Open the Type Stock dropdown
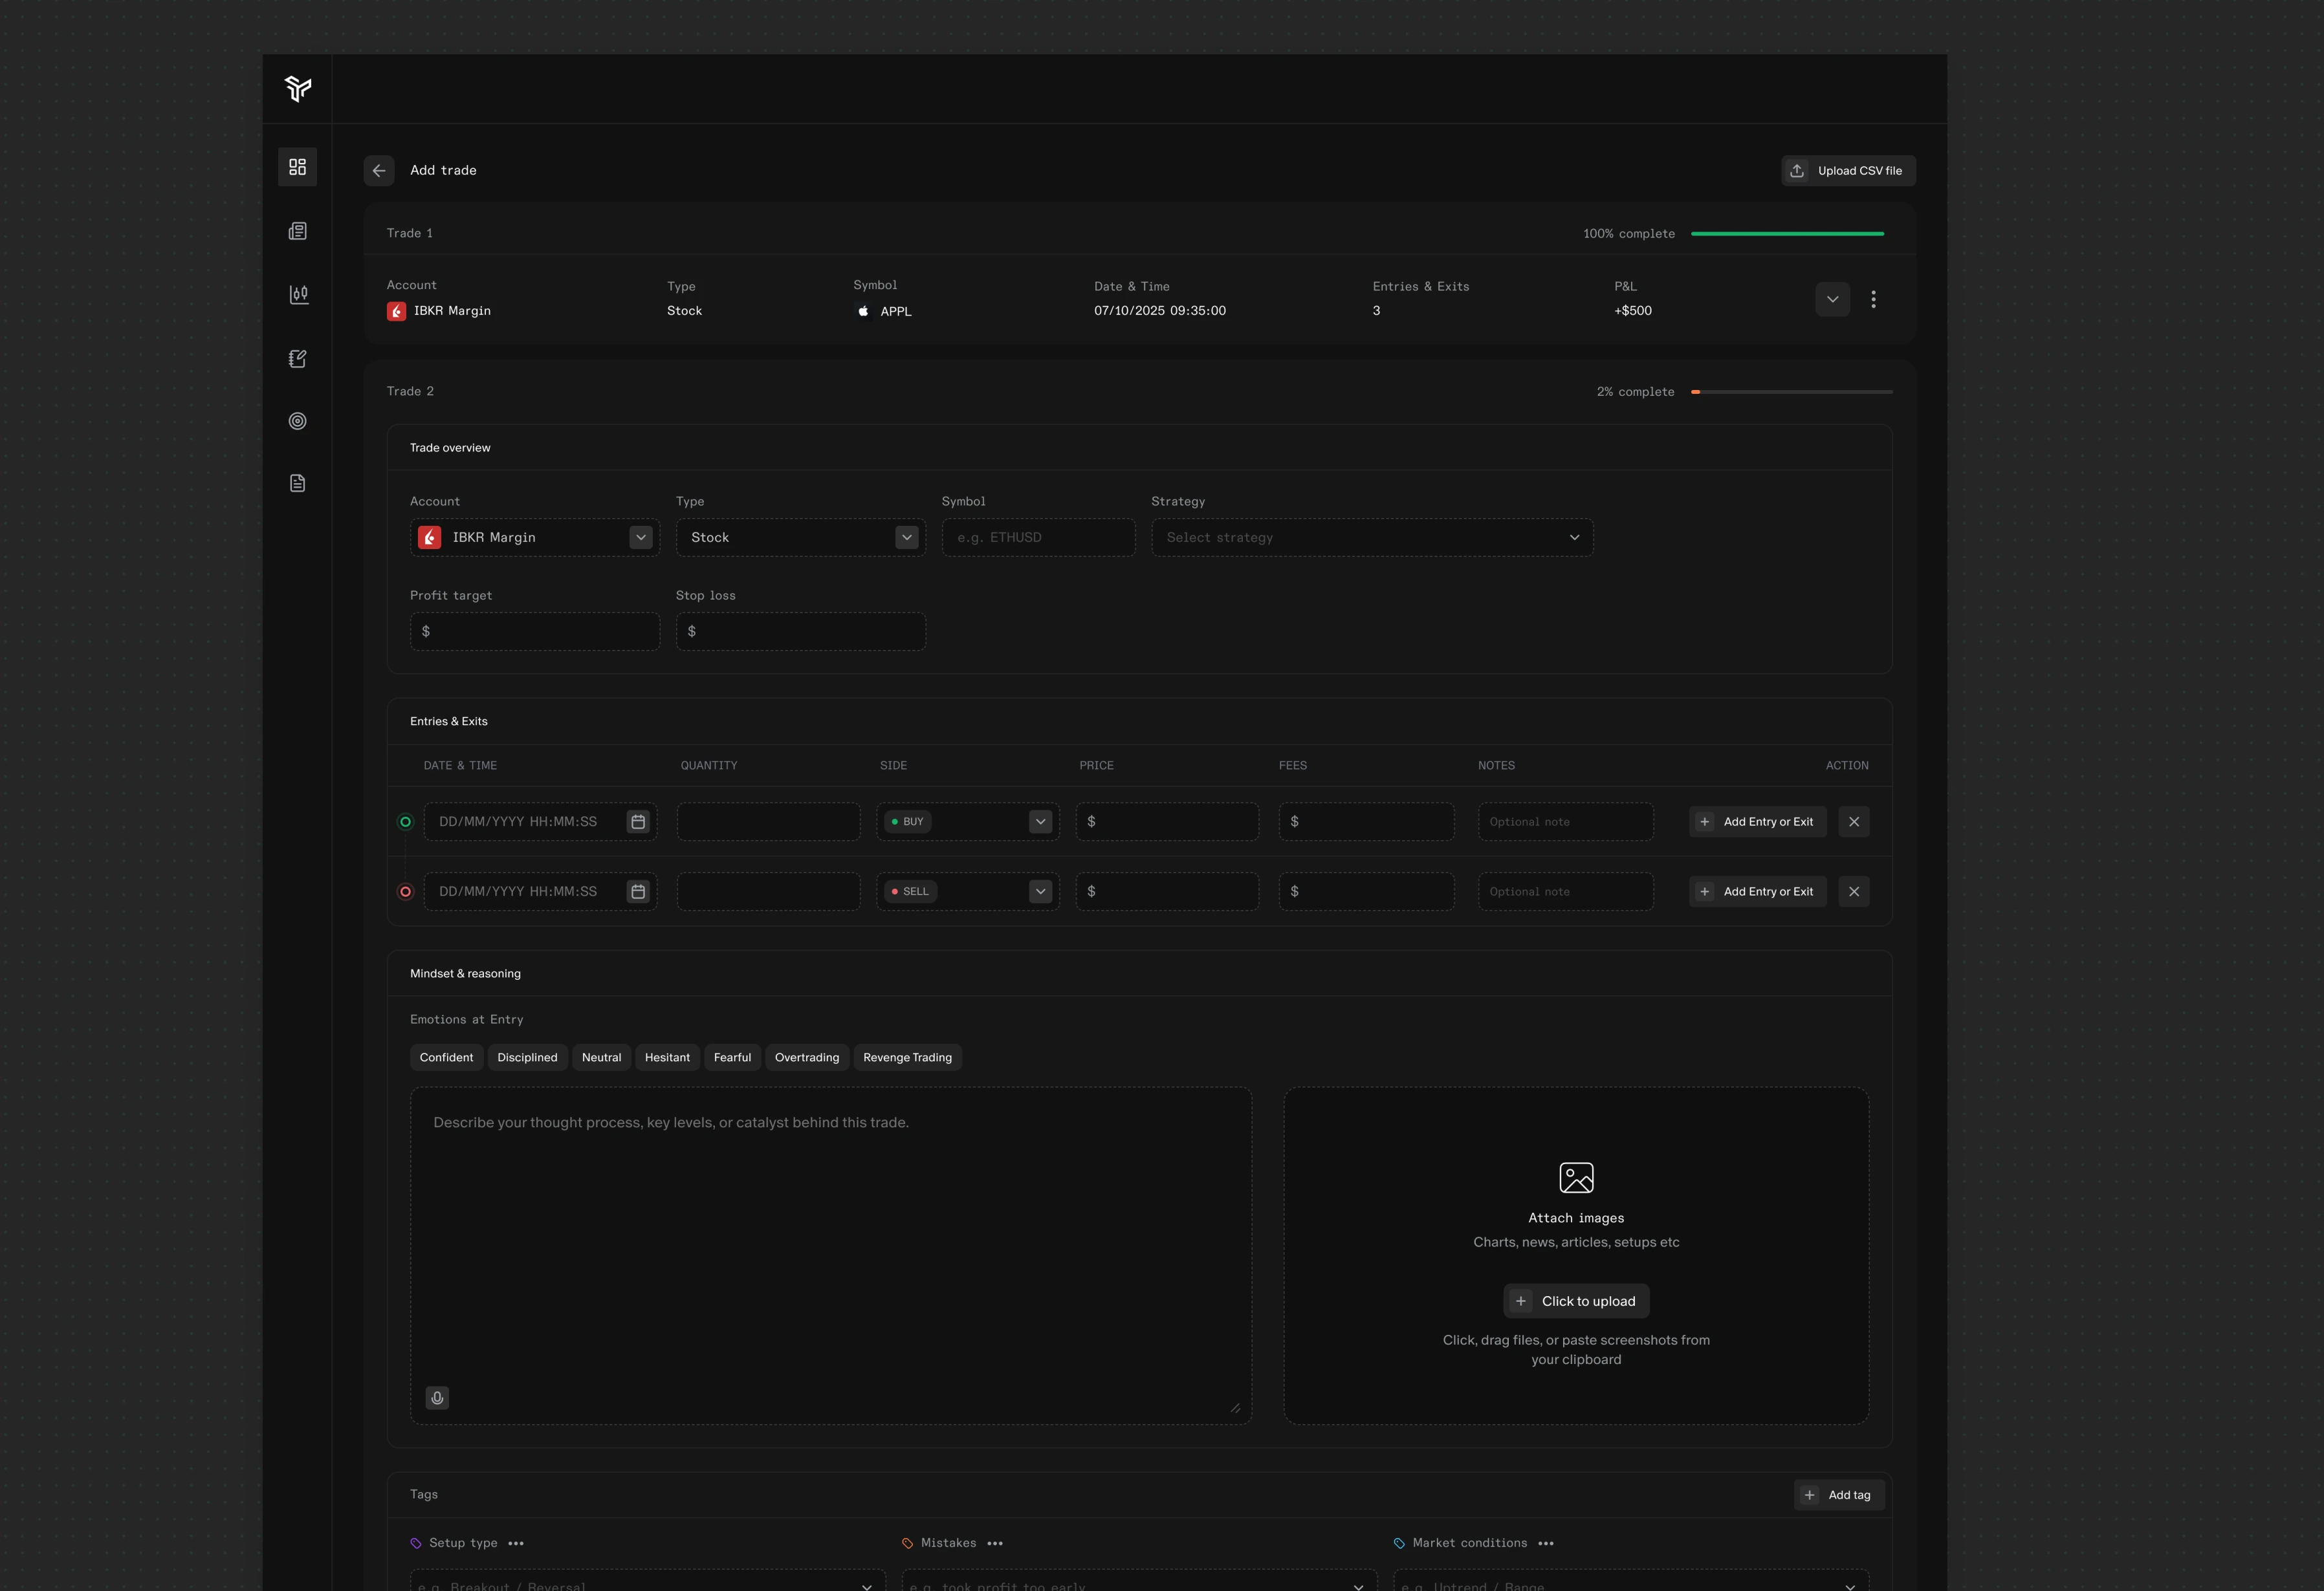Viewport: 2324px width, 1591px height. point(801,537)
